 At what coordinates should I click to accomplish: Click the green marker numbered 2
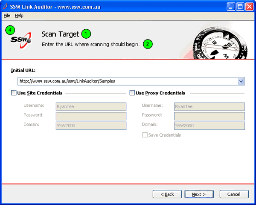148,44
